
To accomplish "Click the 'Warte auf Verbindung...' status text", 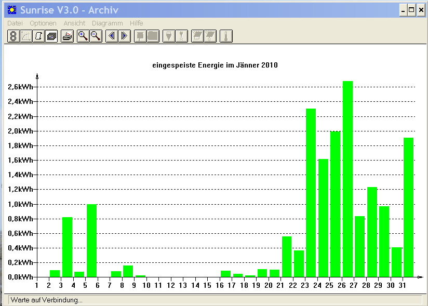I will coord(46,300).
